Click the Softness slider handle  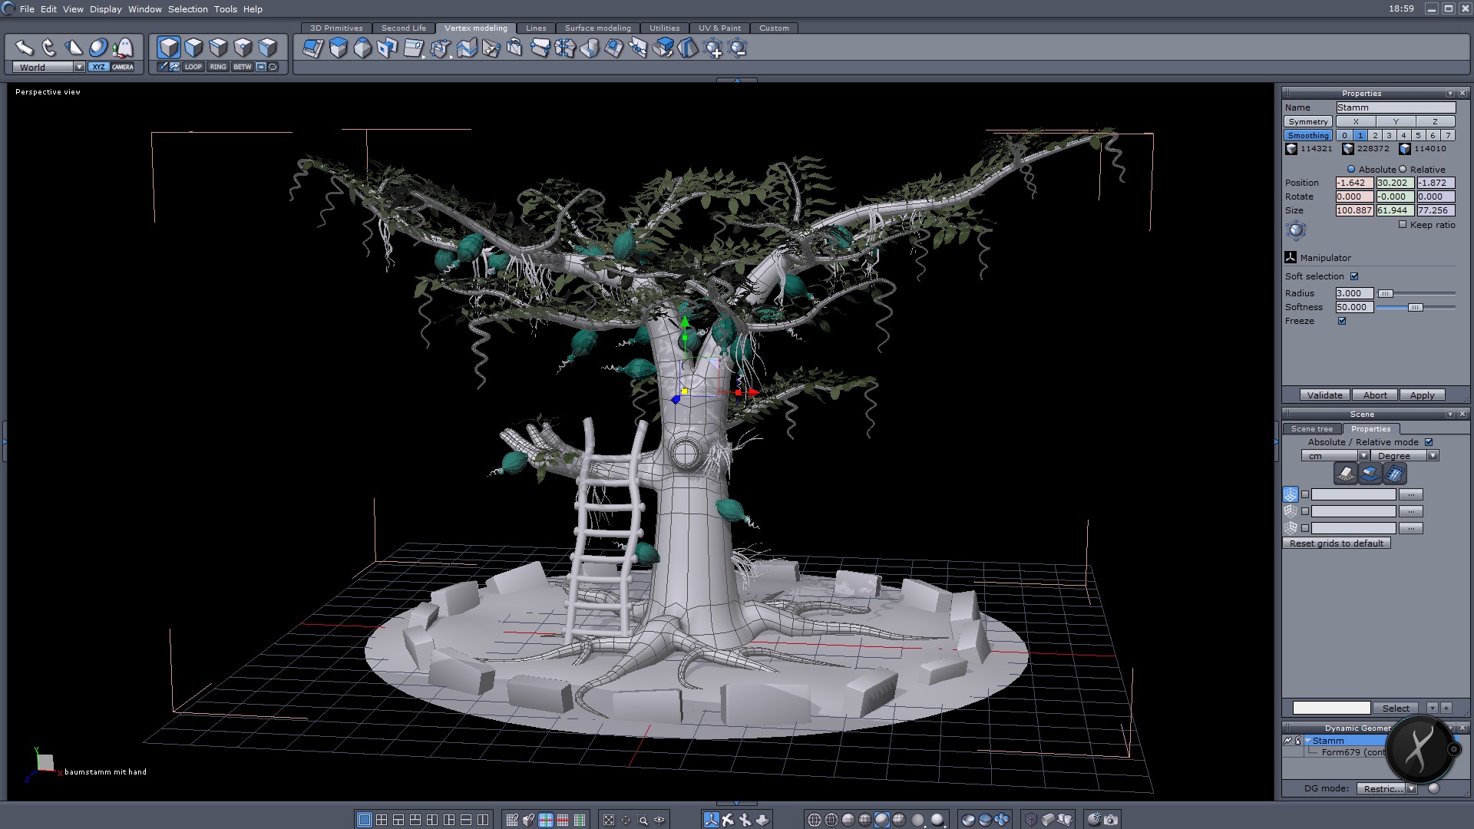[x=1415, y=307]
